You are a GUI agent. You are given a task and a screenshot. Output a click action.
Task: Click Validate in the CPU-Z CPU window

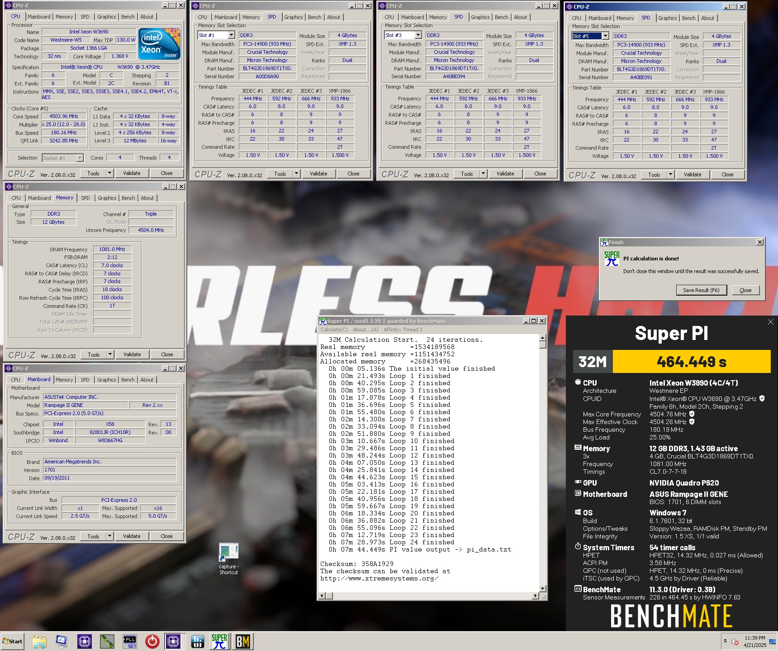pyautogui.click(x=132, y=173)
